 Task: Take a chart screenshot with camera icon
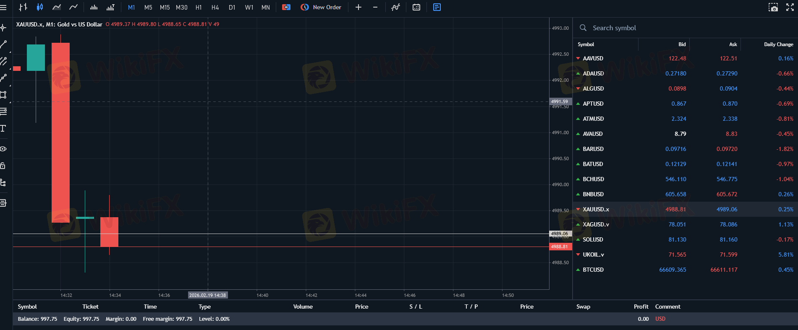click(x=773, y=7)
